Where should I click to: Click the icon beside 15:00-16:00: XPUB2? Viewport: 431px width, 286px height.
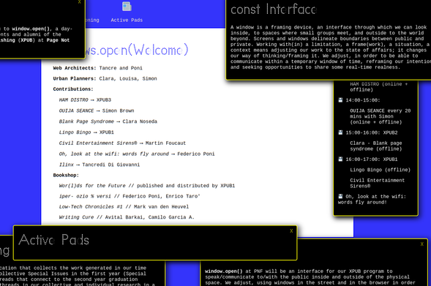click(340, 132)
